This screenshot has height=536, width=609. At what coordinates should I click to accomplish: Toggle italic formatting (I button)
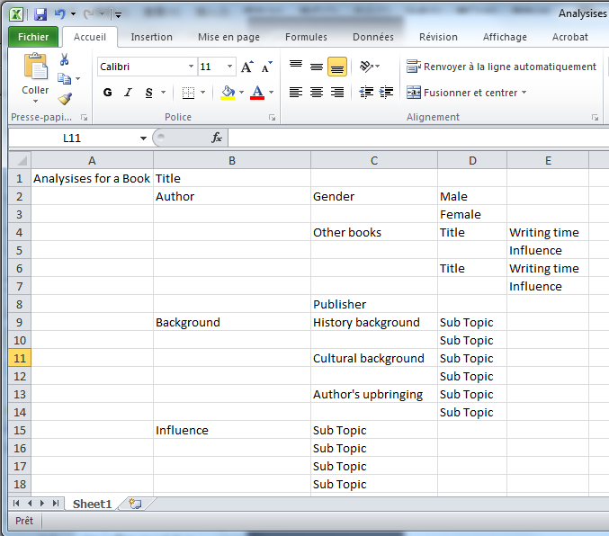[128, 93]
